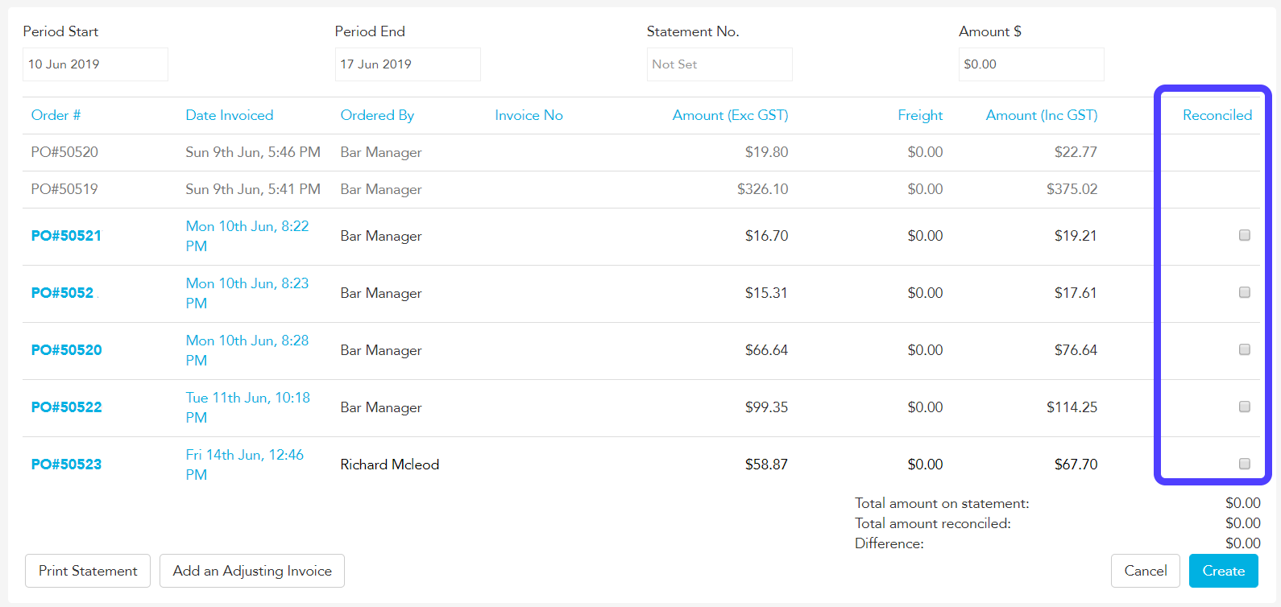The image size is (1281, 607).
Task: Click amount $19.80 cell
Action: tap(766, 152)
